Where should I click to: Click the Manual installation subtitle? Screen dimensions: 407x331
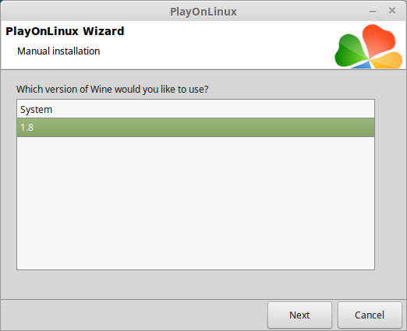pyautogui.click(x=58, y=51)
